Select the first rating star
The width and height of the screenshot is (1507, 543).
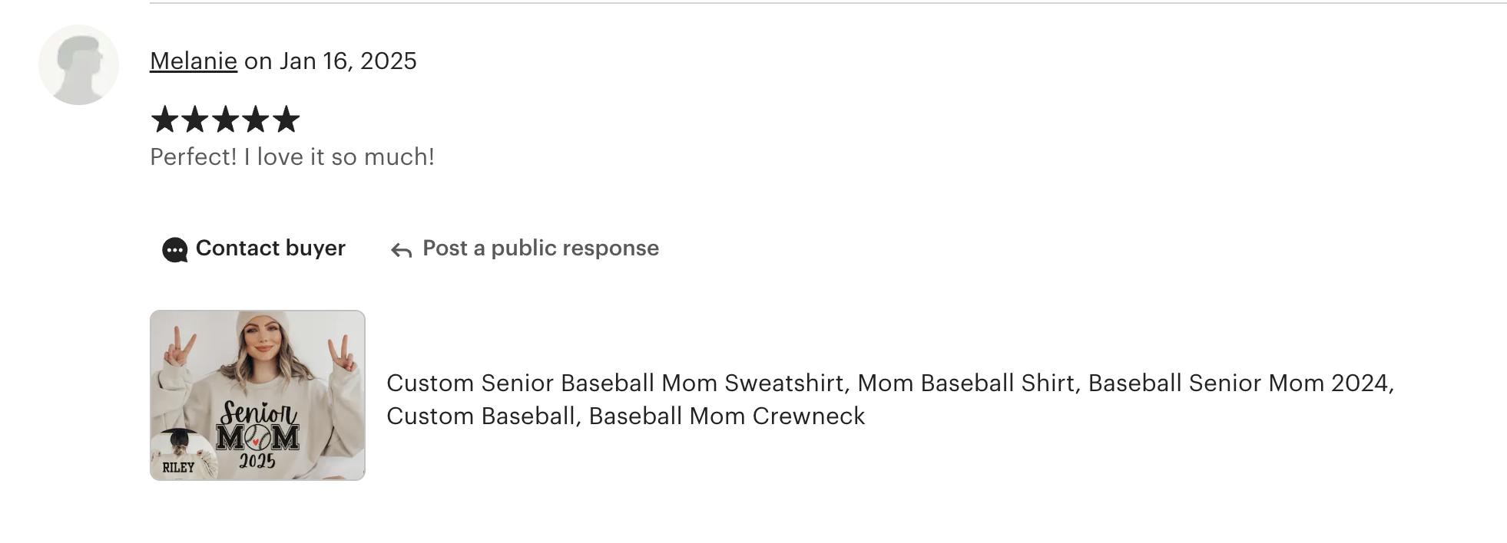pos(164,120)
